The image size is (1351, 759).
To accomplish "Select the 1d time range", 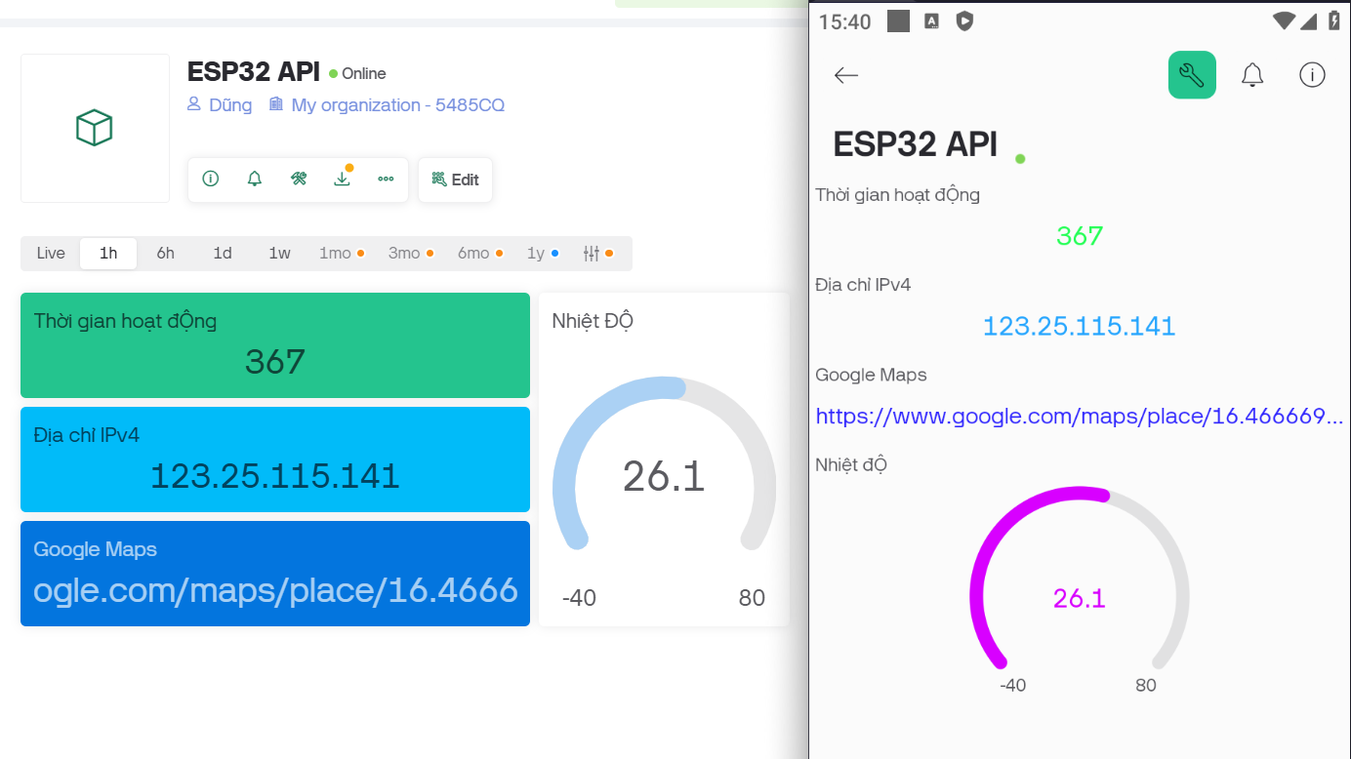I will point(223,254).
